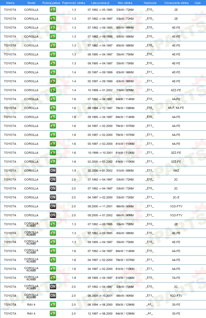Select the 10.1999 -> 10.2001 production dates cell
The image size is (206, 318).
[x=100, y=153]
